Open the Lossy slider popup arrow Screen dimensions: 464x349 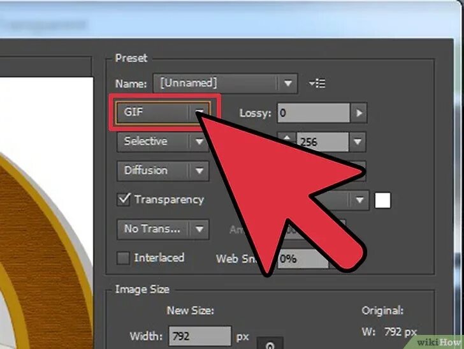coord(359,113)
